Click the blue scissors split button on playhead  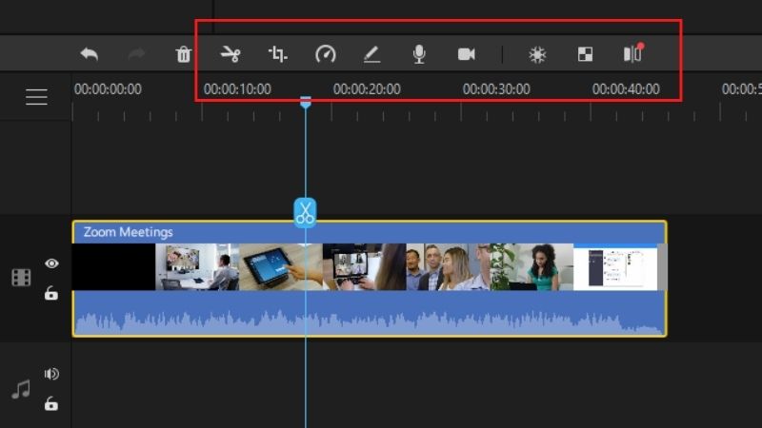point(305,212)
